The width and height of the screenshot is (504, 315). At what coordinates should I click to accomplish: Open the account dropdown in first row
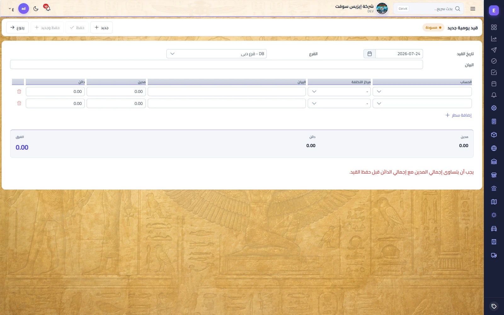click(x=422, y=91)
